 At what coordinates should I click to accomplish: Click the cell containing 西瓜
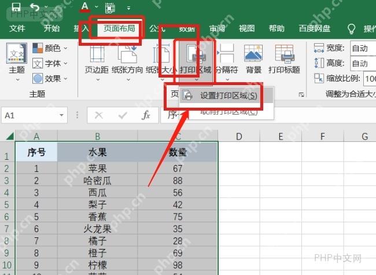[x=97, y=192]
